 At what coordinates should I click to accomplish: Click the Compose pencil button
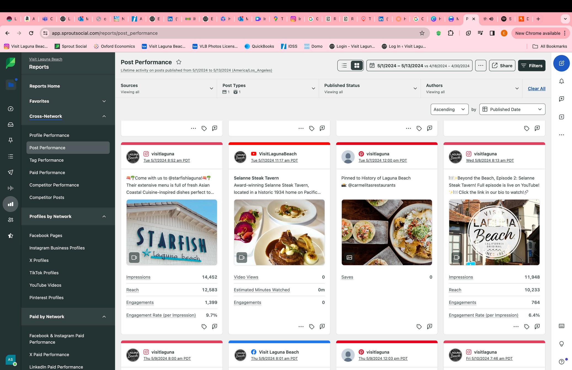tap(561, 63)
